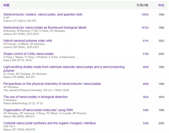
Task: Open 'Perspectives on the physical chemistry' article
Action: point(52,84)
